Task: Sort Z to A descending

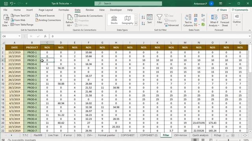Action: [x=143, y=23]
